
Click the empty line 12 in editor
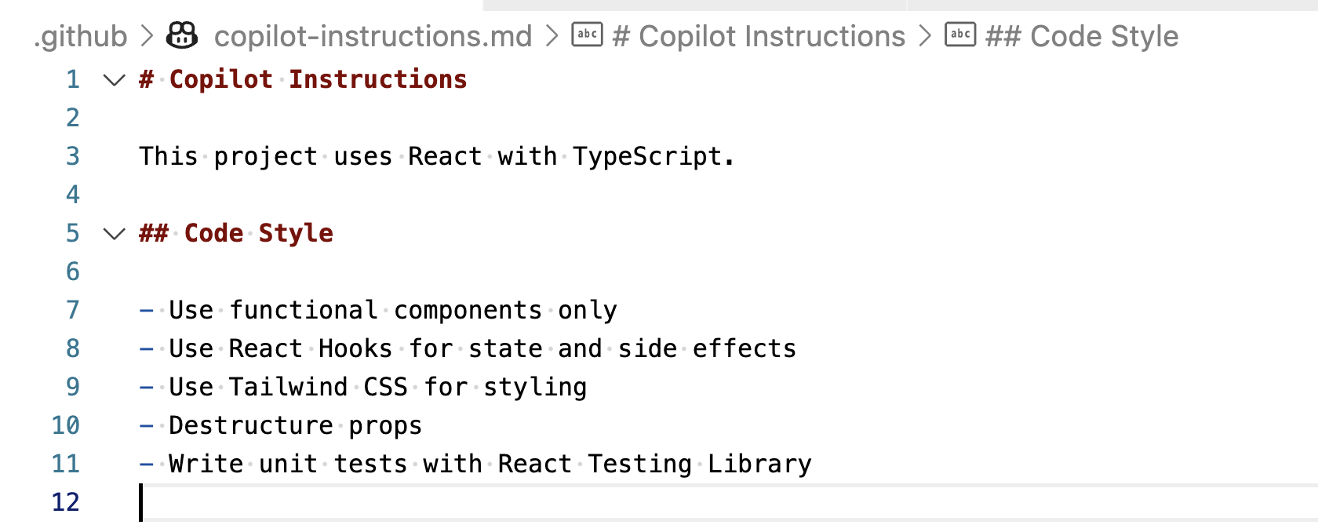pyautogui.click(x=728, y=502)
